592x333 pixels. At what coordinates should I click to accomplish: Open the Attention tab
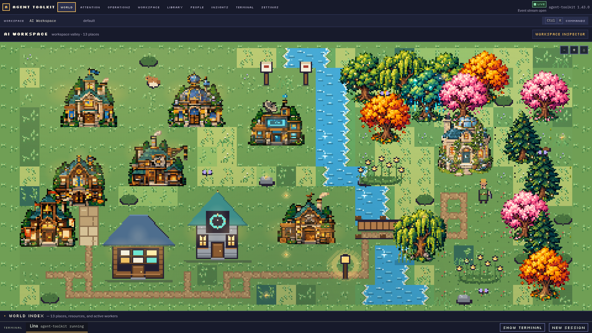click(x=90, y=7)
